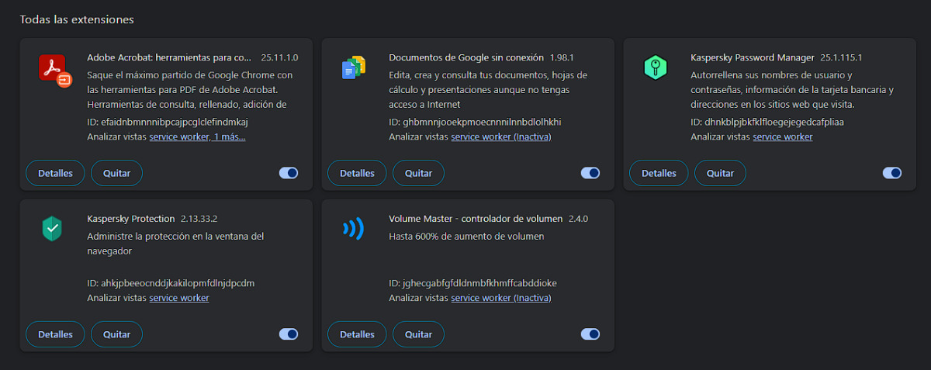Disable the Adobe Acrobat extension toggle
The height and width of the screenshot is (370, 931).
coord(289,173)
